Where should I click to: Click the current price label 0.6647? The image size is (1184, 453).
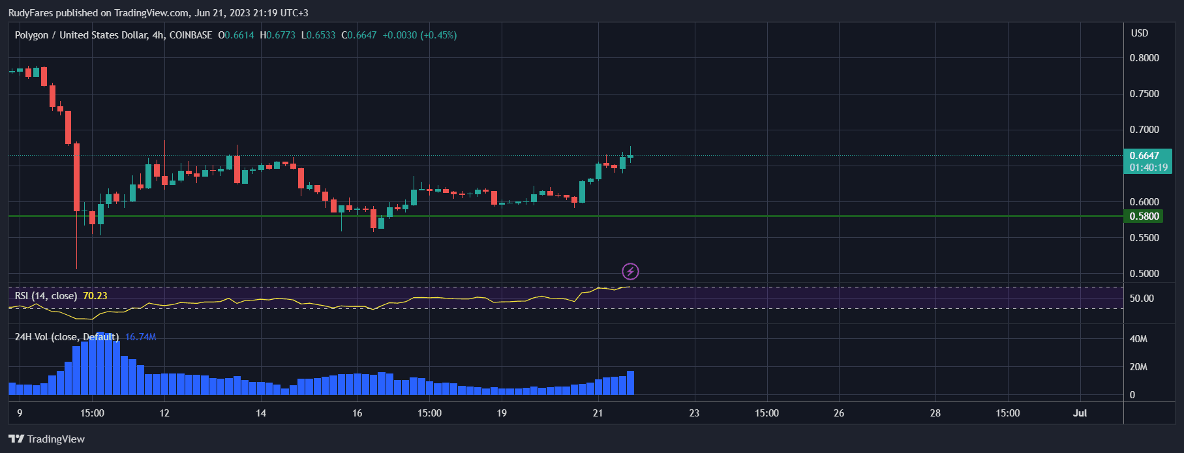tap(1144, 156)
